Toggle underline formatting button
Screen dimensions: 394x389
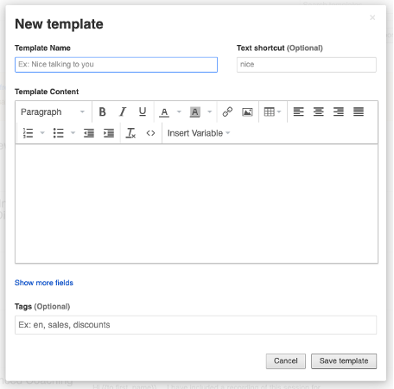143,112
